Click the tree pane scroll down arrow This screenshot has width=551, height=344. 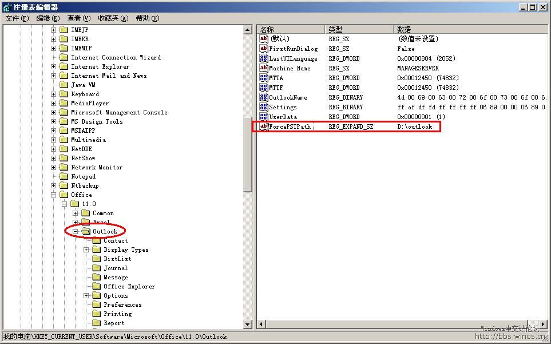(248, 325)
